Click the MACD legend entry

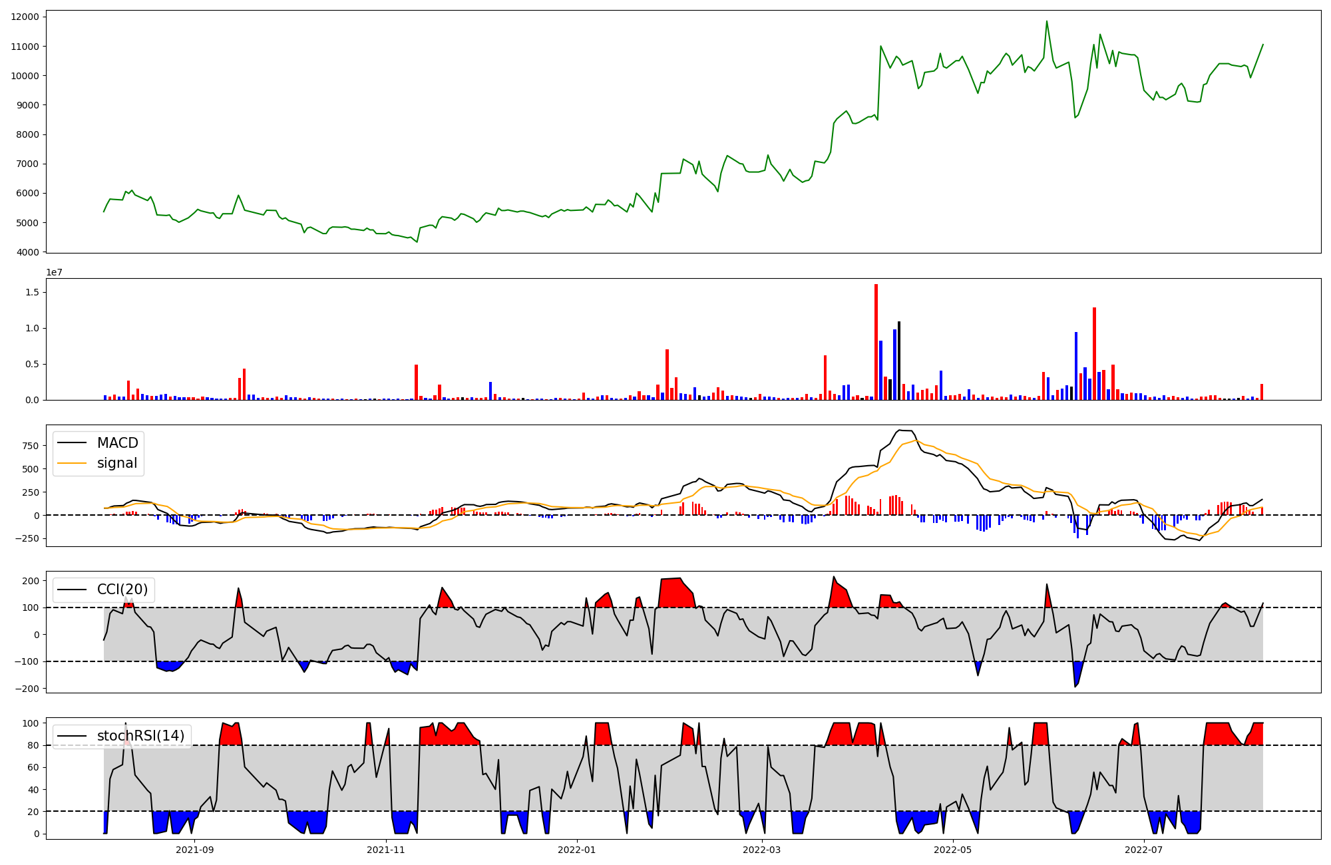tap(117, 443)
